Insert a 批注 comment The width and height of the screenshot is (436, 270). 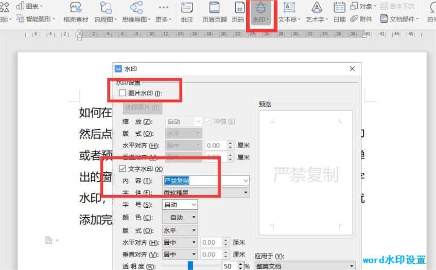click(187, 12)
